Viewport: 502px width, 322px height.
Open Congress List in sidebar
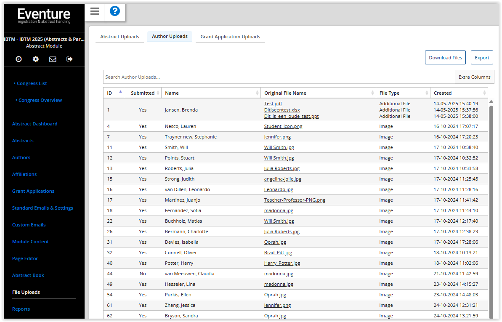pyautogui.click(x=32, y=83)
